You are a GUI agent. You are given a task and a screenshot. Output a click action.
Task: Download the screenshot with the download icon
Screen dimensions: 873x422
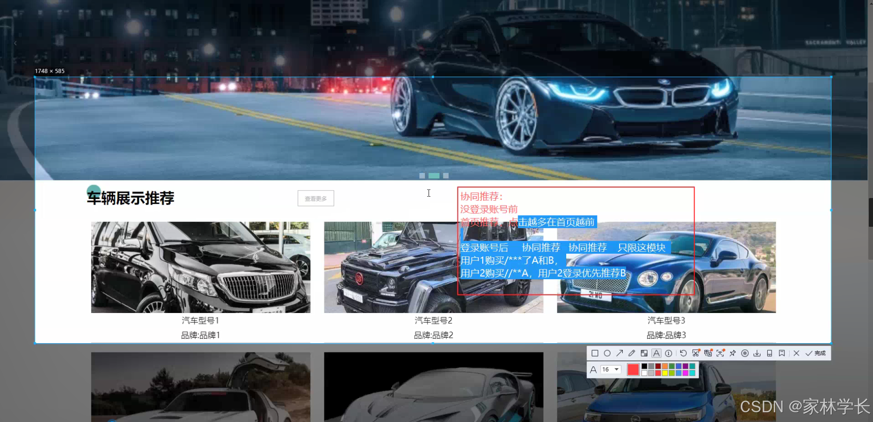tap(757, 353)
